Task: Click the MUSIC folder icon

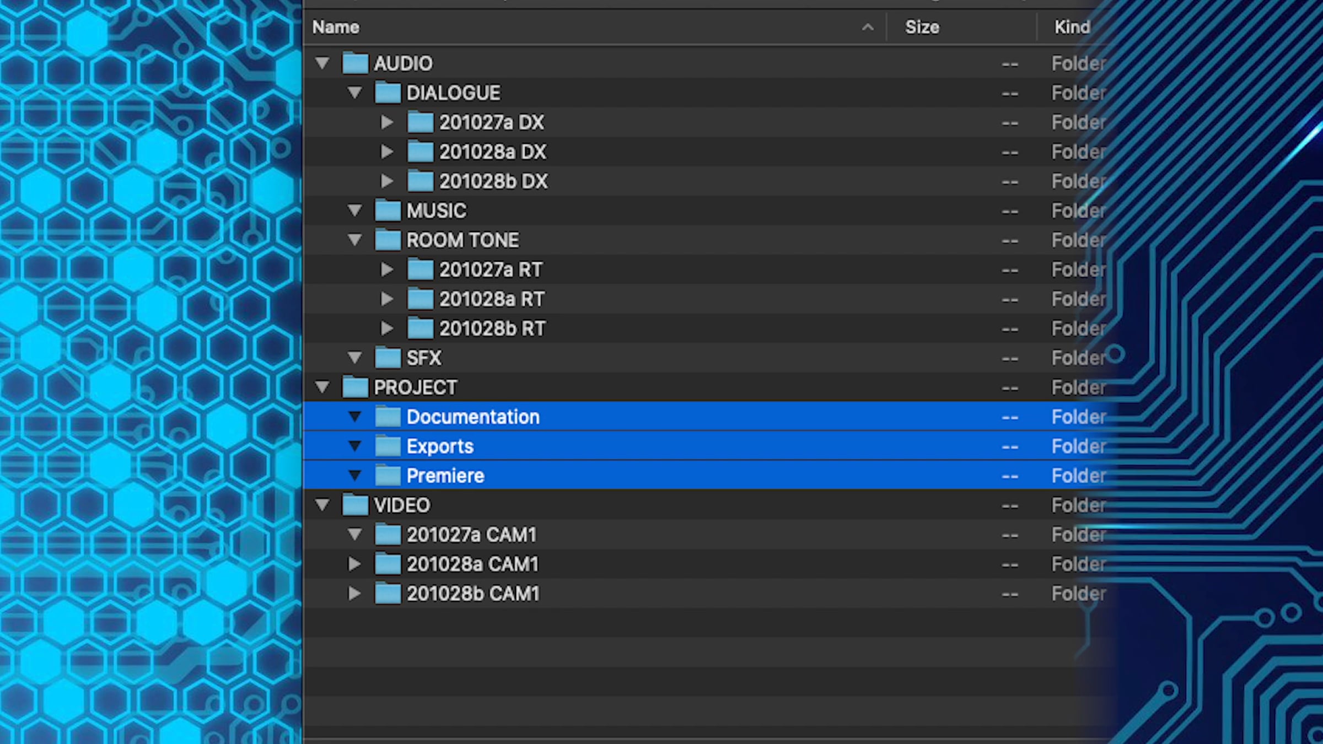Action: pyautogui.click(x=388, y=211)
